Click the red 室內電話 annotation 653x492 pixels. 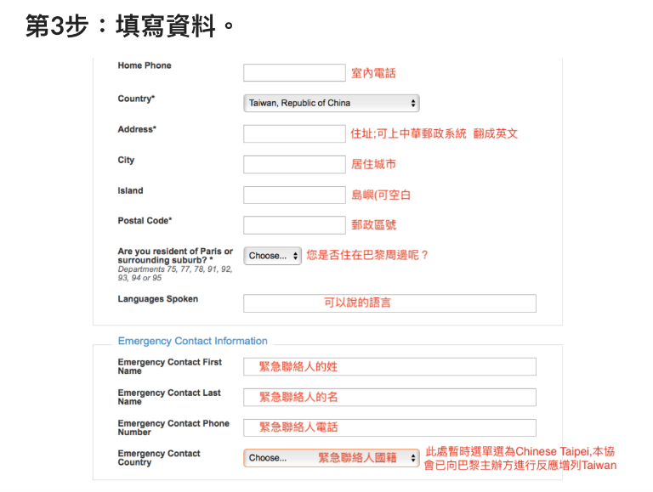[373, 73]
